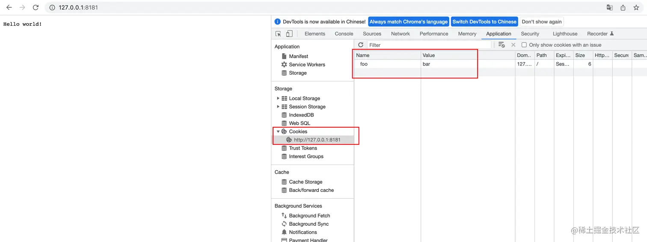The width and height of the screenshot is (647, 242).
Task: Click Always match Chrome's language button
Action: (409, 22)
